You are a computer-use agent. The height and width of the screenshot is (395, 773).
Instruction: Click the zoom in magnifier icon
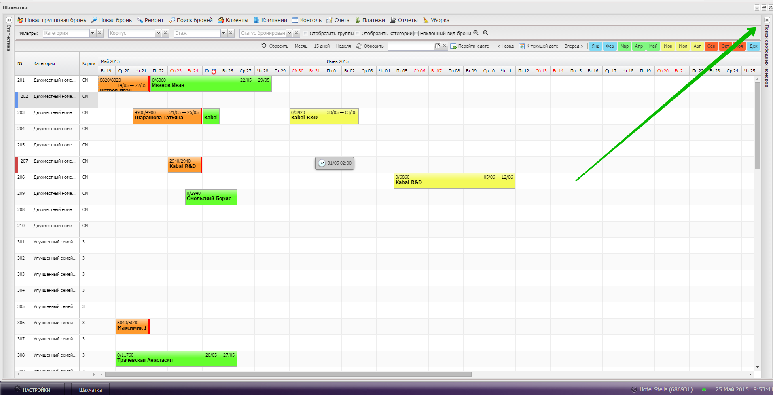(476, 33)
